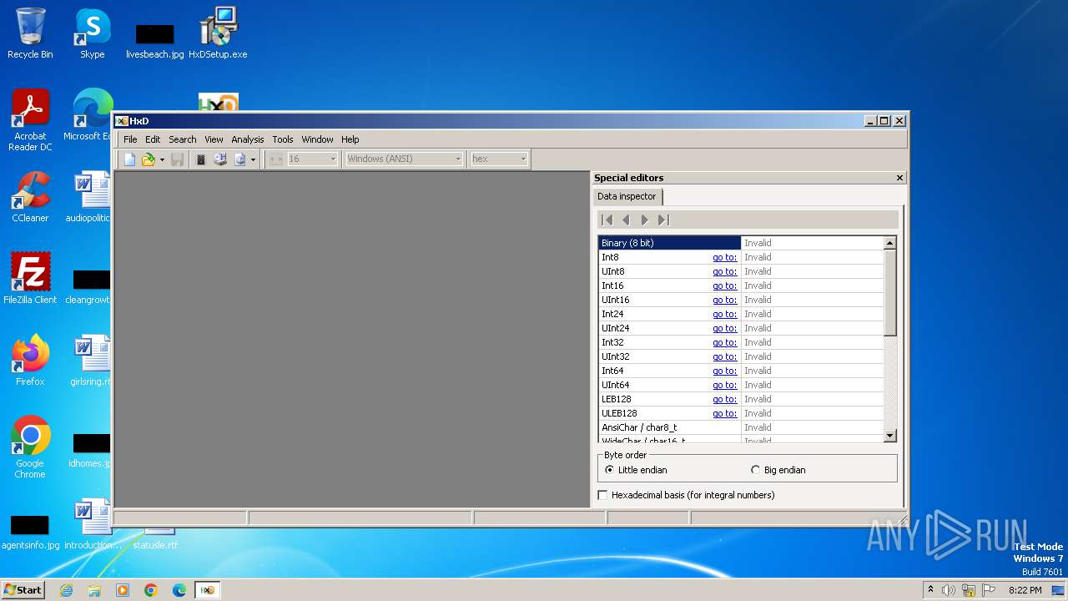This screenshot has height=601, width=1068.
Task: Enable Hexadecimal basis for integral numbers
Action: click(687, 495)
